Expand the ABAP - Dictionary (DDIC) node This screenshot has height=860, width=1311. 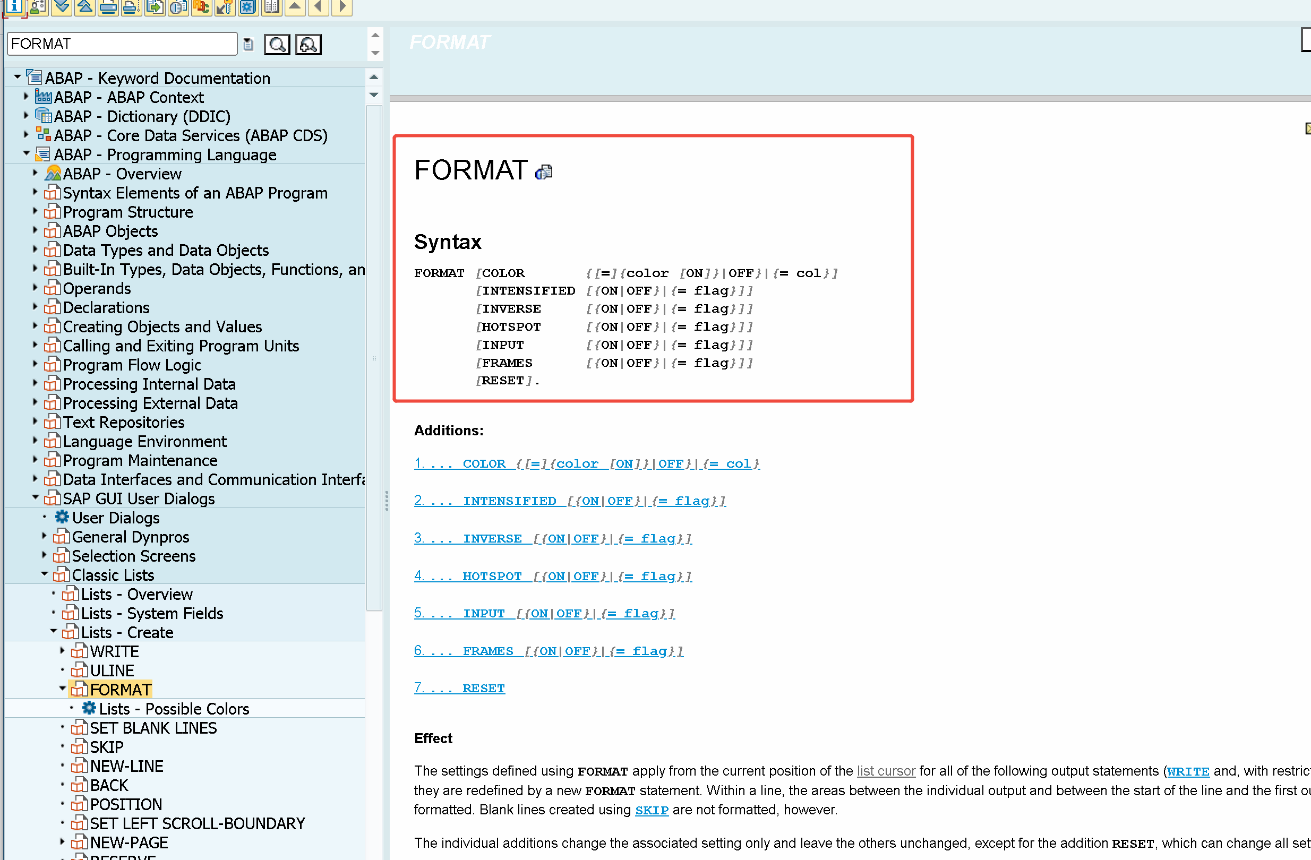26,116
